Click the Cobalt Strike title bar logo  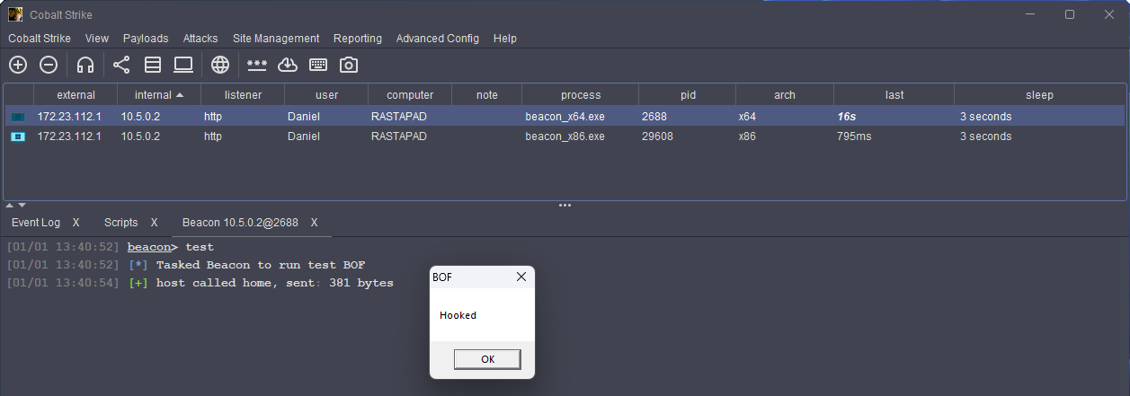[15, 14]
